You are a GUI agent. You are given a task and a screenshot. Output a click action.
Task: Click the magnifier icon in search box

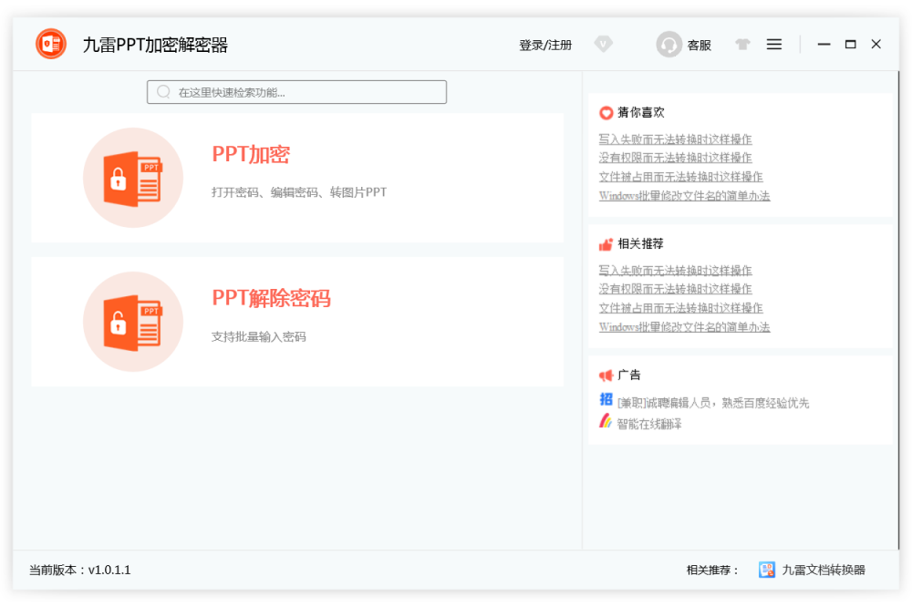click(x=164, y=92)
